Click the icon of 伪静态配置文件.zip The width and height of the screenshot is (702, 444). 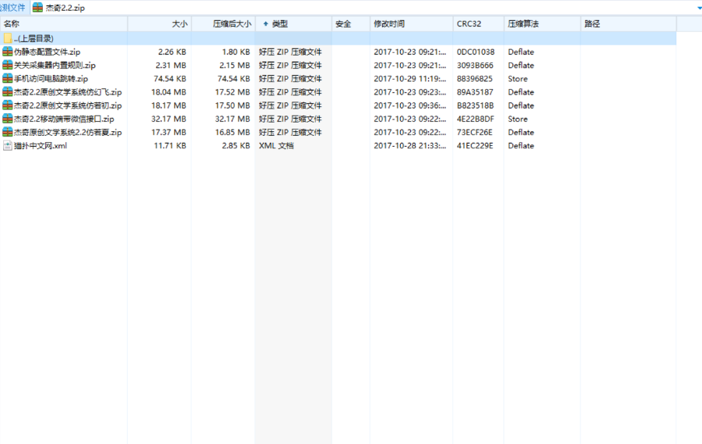8,52
